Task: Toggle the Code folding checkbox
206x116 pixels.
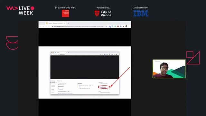Action: pyautogui.click(x=59, y=90)
